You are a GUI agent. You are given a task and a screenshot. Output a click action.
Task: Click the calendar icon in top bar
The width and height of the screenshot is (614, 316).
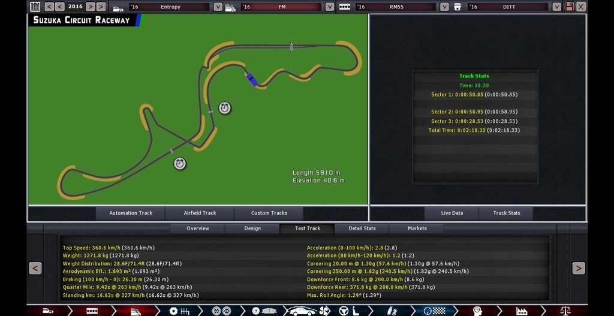35,7
